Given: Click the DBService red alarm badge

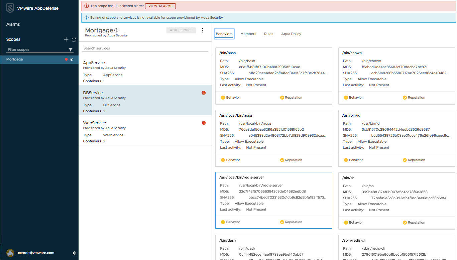Looking at the screenshot, I should [204, 93].
